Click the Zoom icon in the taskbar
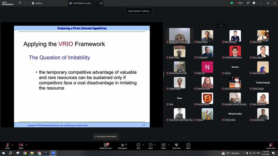This screenshot has height=156, width=278. tap(53, 153)
